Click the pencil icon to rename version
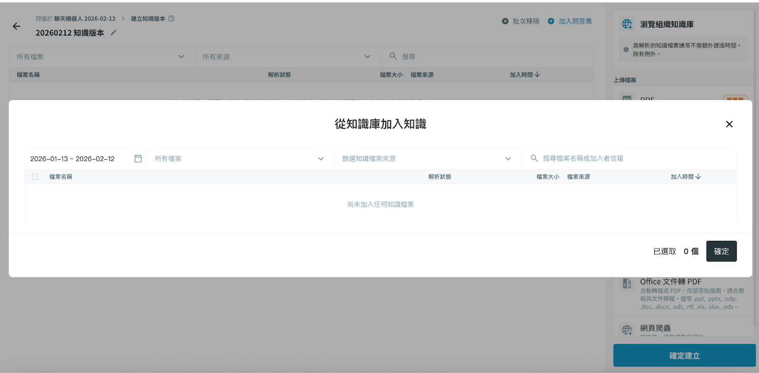 tap(114, 33)
